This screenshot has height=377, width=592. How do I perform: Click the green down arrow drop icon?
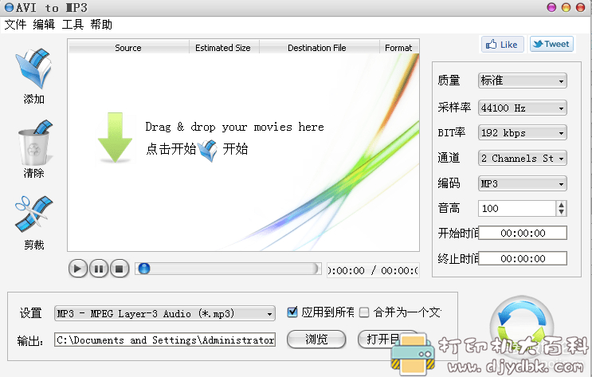[115, 138]
